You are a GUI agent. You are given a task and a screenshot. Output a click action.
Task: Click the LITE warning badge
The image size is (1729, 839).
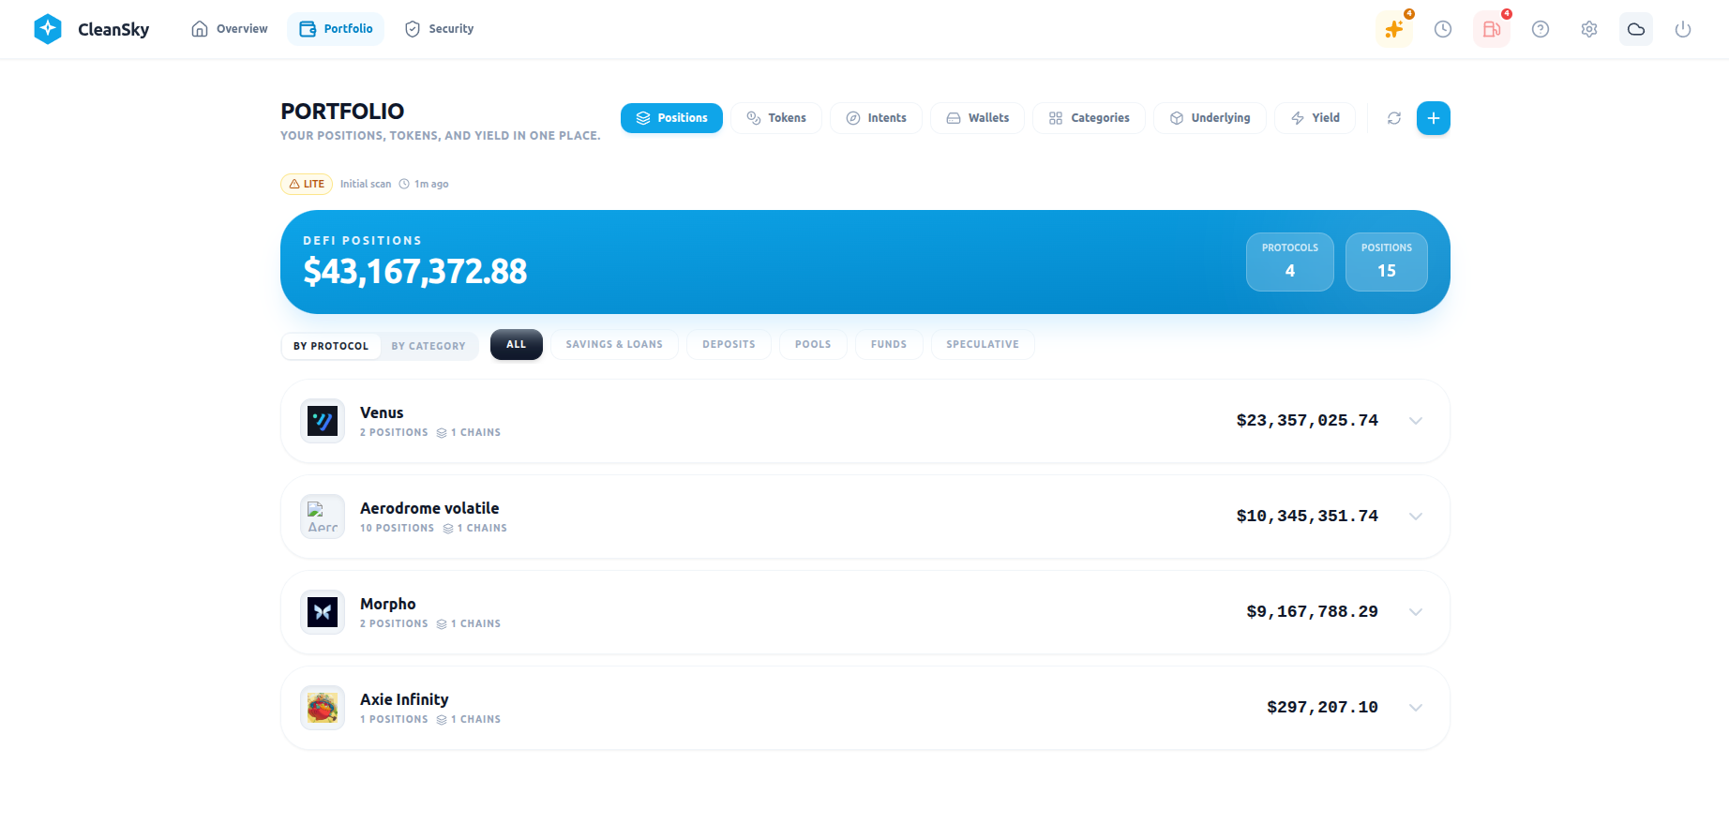pyautogui.click(x=307, y=184)
